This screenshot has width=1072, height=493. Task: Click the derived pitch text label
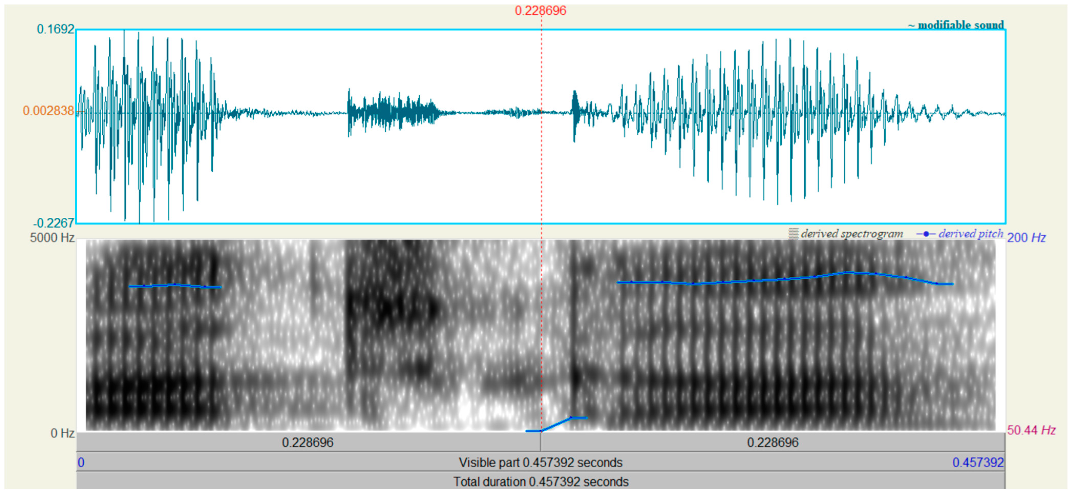tap(970, 234)
